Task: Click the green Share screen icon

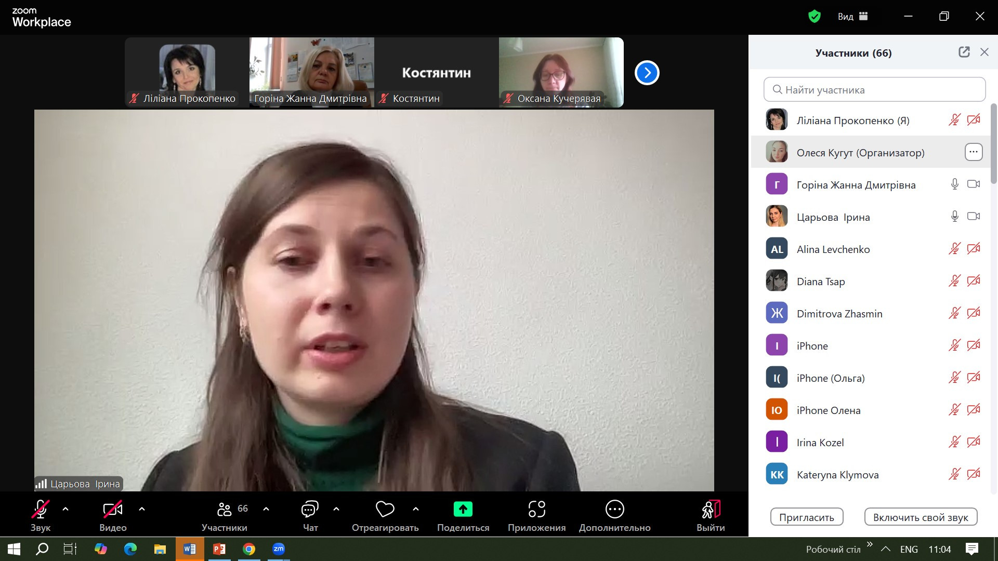Action: 463,510
